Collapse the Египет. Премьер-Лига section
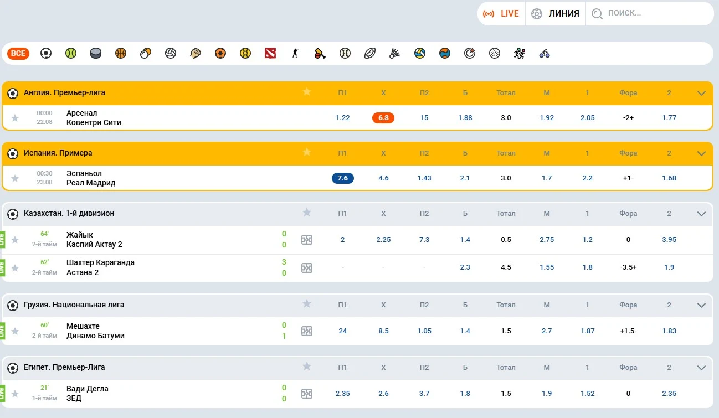Viewport: 719px width, 418px height. [x=701, y=368]
